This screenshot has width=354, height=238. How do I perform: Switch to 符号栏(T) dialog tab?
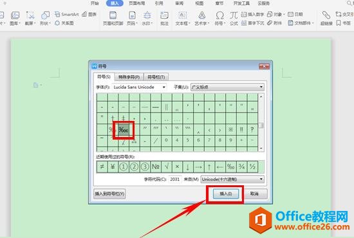[156, 77]
